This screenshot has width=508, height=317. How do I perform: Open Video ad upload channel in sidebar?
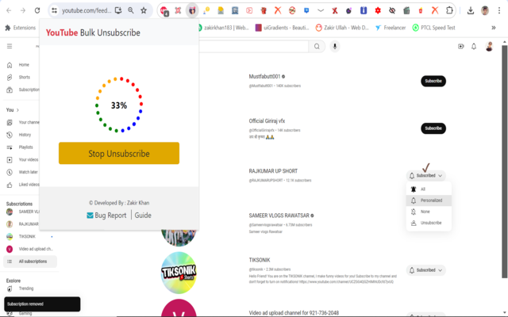pyautogui.click(x=29, y=249)
